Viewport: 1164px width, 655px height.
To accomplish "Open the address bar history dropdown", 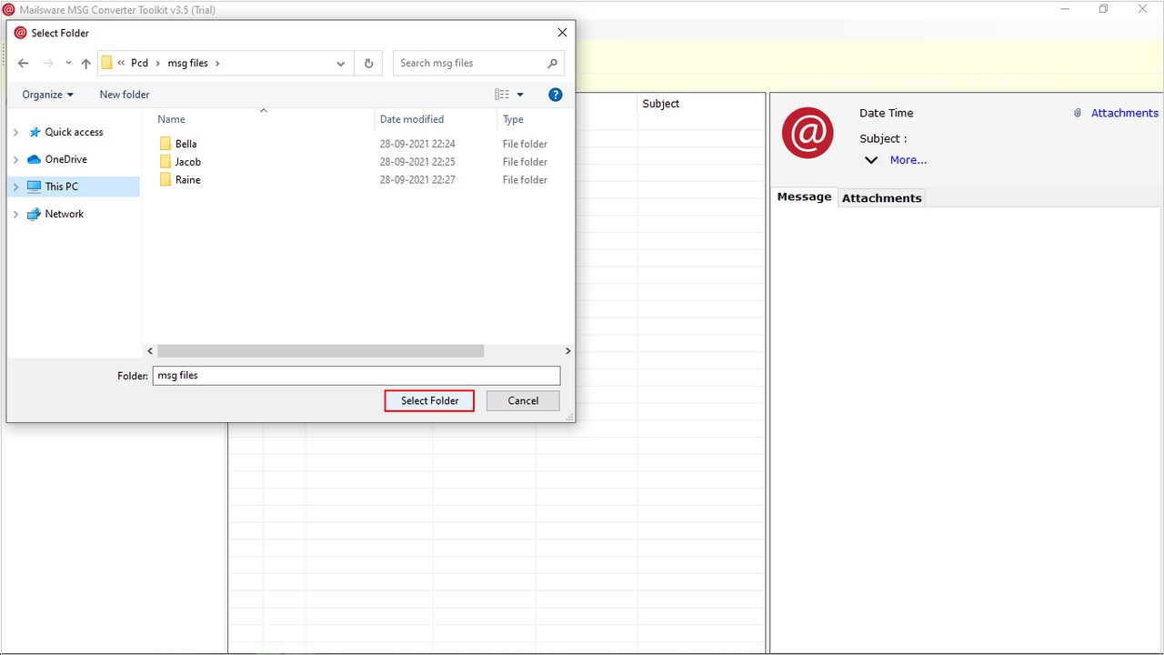I will tap(341, 64).
